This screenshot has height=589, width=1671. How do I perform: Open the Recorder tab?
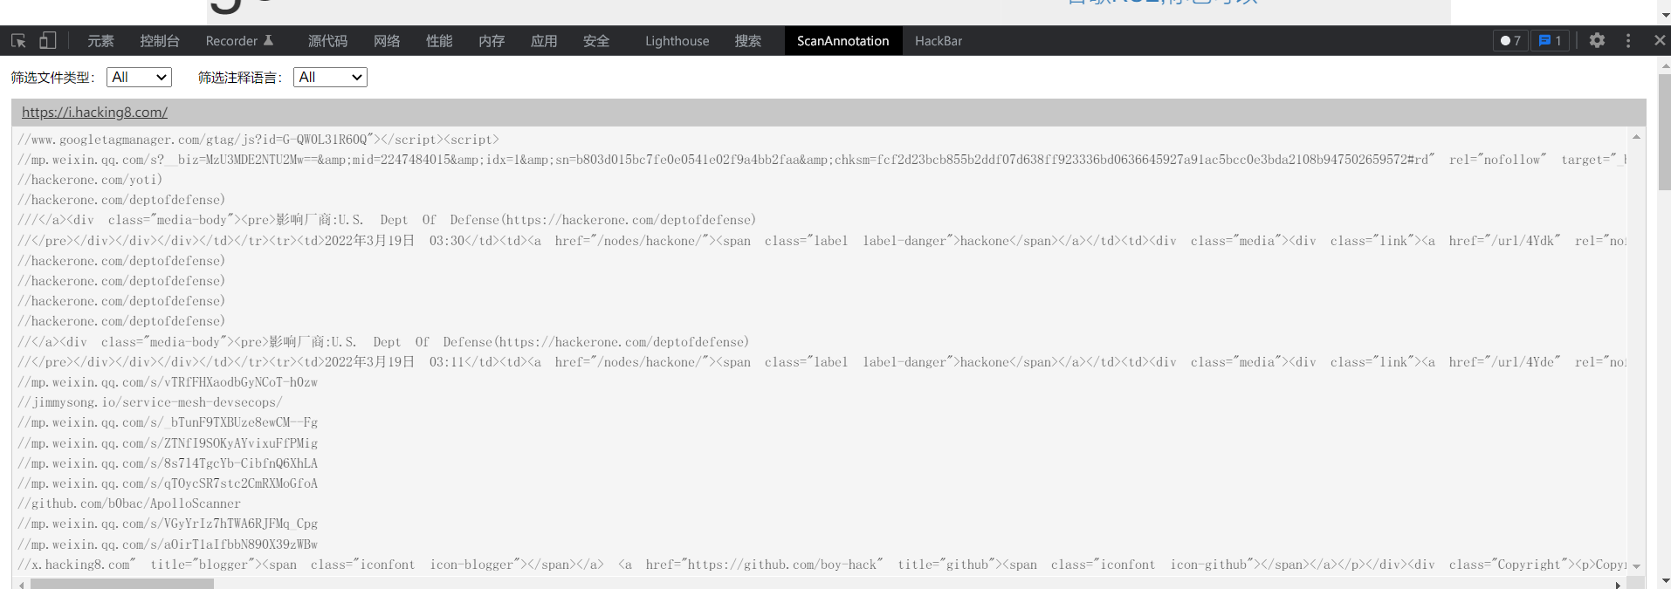(239, 40)
